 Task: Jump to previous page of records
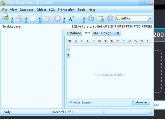(75, 41)
